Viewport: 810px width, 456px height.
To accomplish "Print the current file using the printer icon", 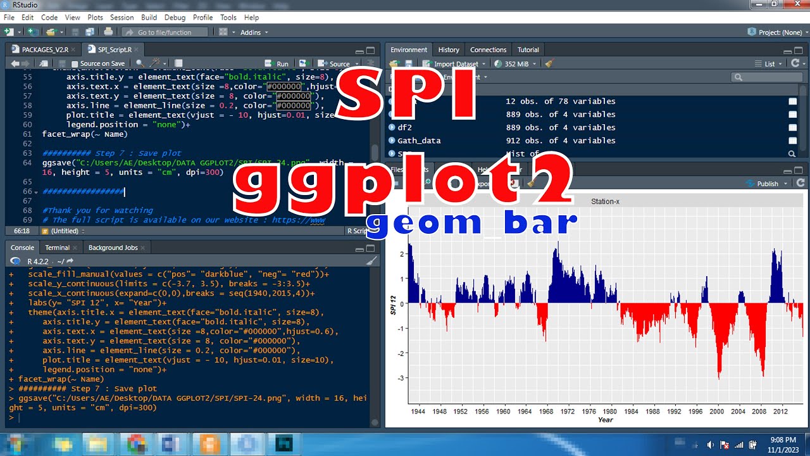I will coord(108,32).
